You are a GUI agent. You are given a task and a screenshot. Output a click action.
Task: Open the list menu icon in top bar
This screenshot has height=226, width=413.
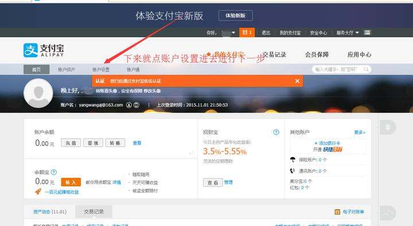367,33
